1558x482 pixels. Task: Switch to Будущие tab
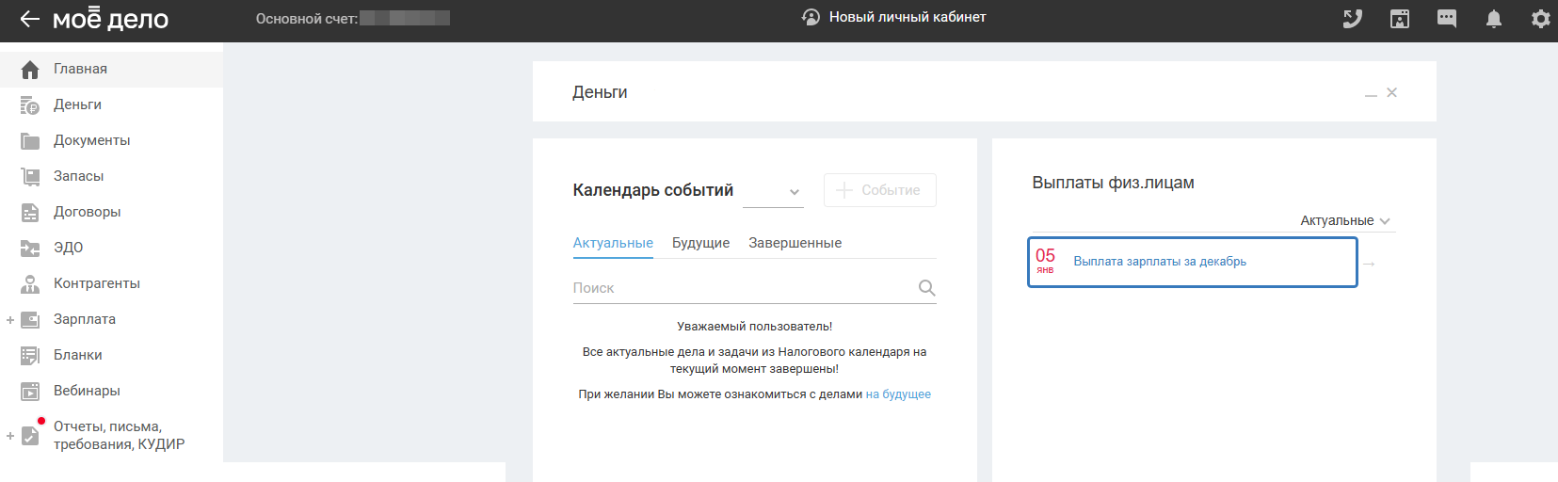click(700, 243)
